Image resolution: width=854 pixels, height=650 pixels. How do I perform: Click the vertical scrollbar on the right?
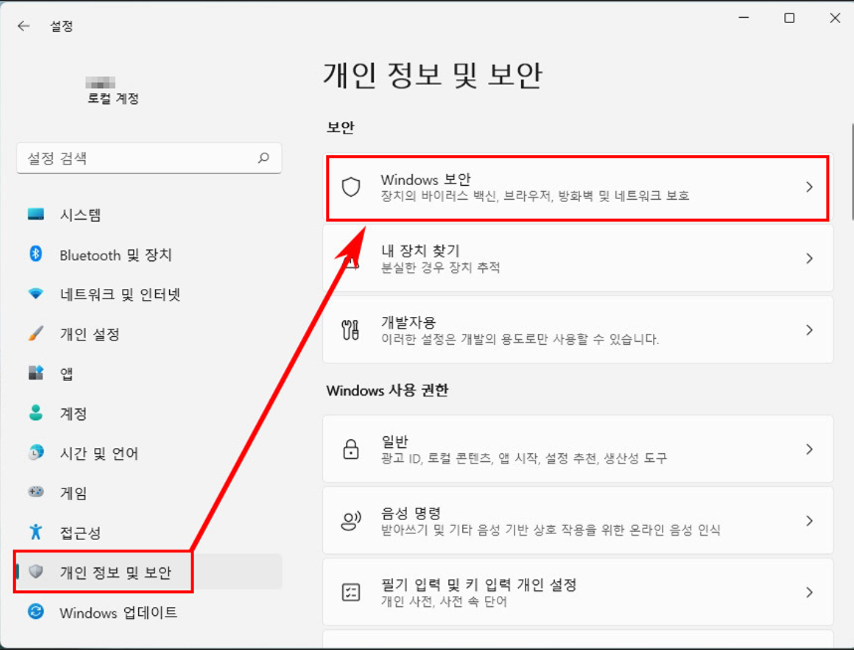(x=851, y=173)
